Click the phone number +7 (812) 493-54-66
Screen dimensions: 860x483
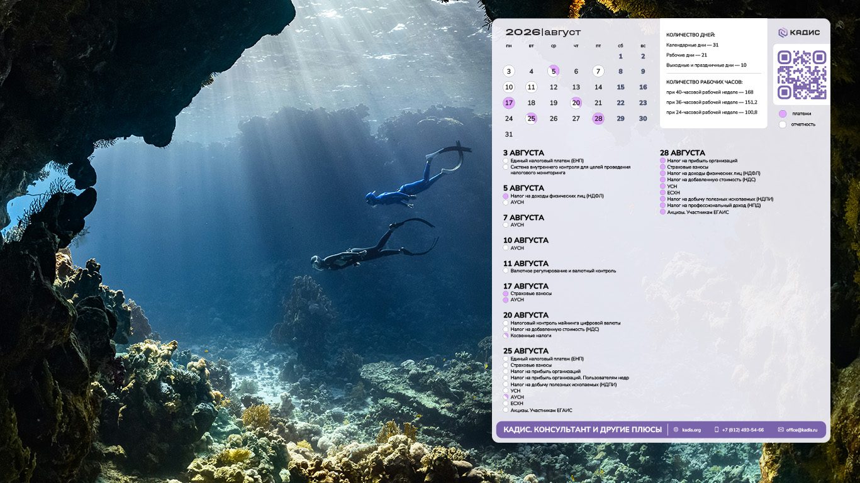(x=743, y=430)
